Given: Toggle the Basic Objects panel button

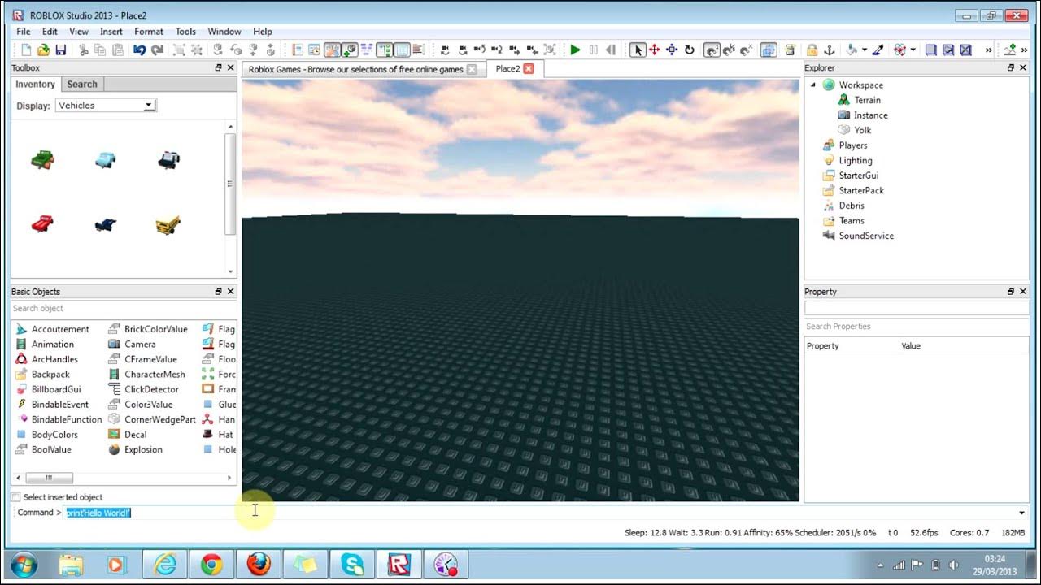Looking at the screenshot, I should pos(349,50).
